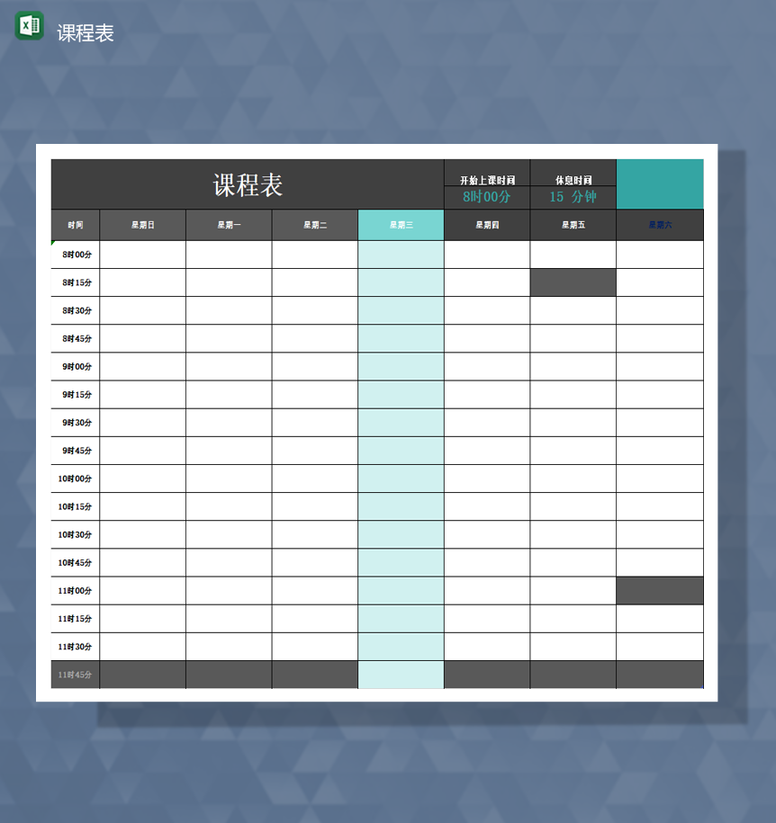Click the 开始上课时间 header cell
The image size is (776, 823).
(x=486, y=178)
